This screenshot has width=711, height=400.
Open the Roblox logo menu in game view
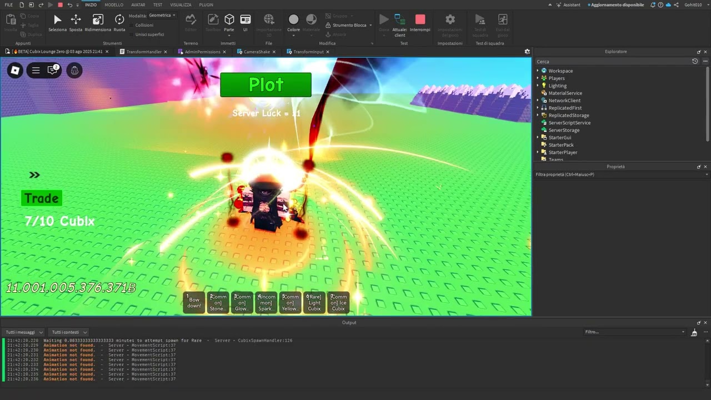tap(15, 70)
